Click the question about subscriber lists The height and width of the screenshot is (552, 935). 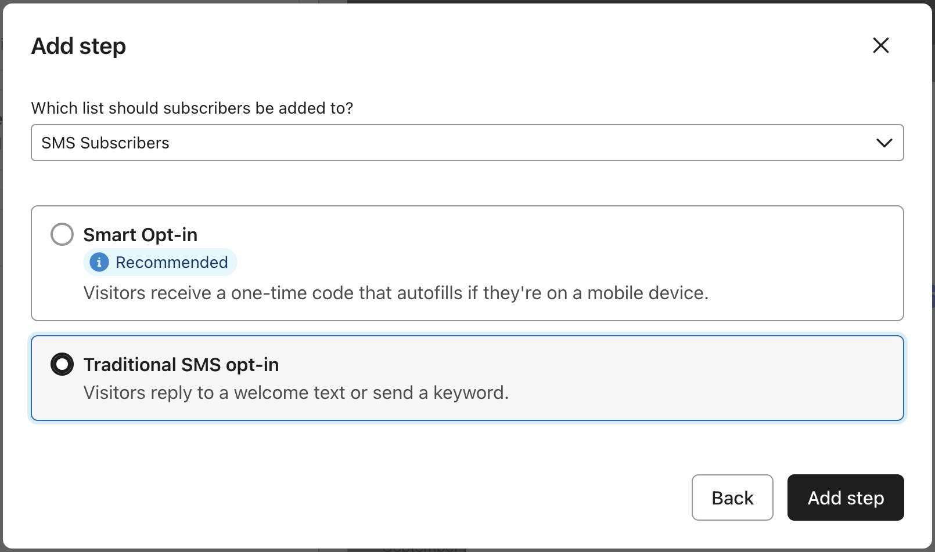coord(192,108)
